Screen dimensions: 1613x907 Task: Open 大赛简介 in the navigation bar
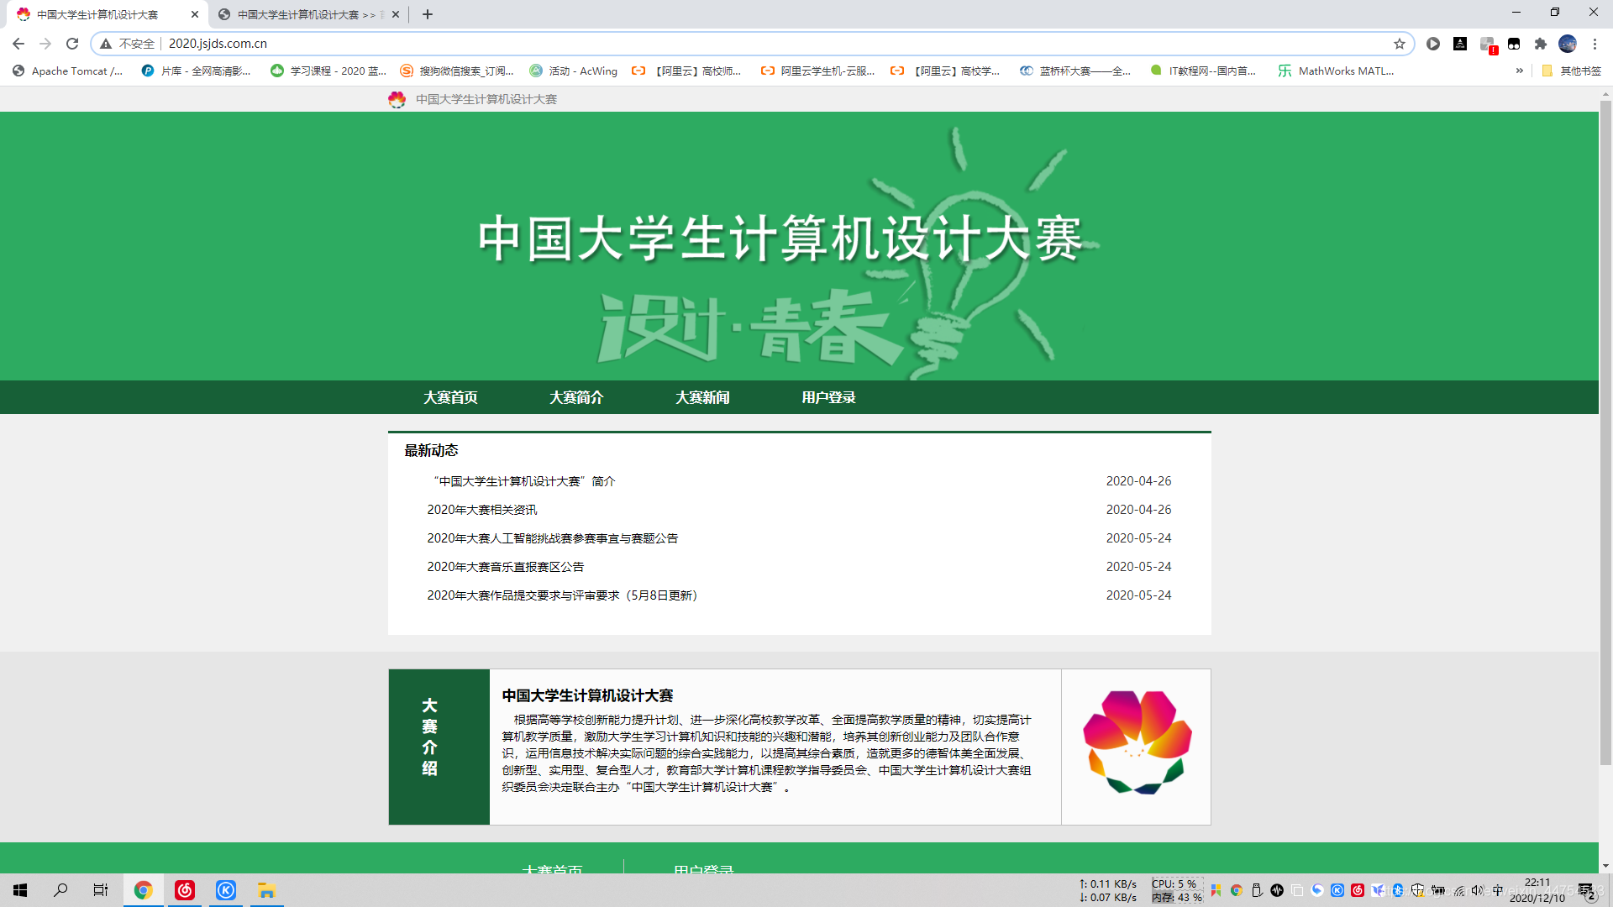pyautogui.click(x=576, y=397)
